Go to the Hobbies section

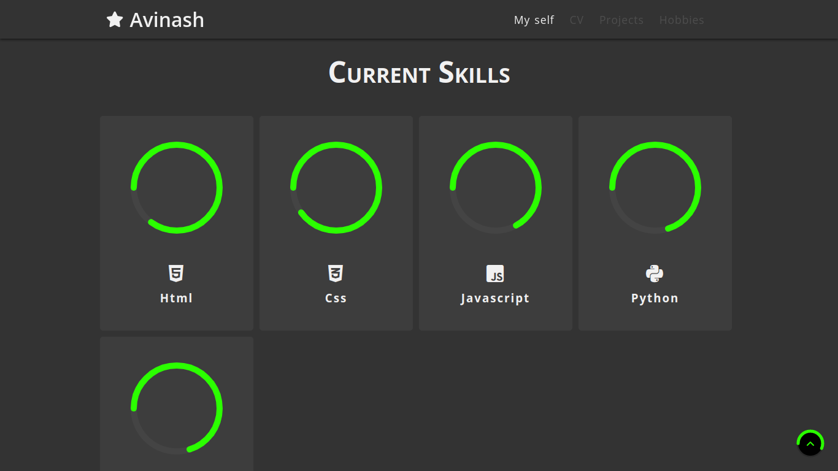(682, 20)
